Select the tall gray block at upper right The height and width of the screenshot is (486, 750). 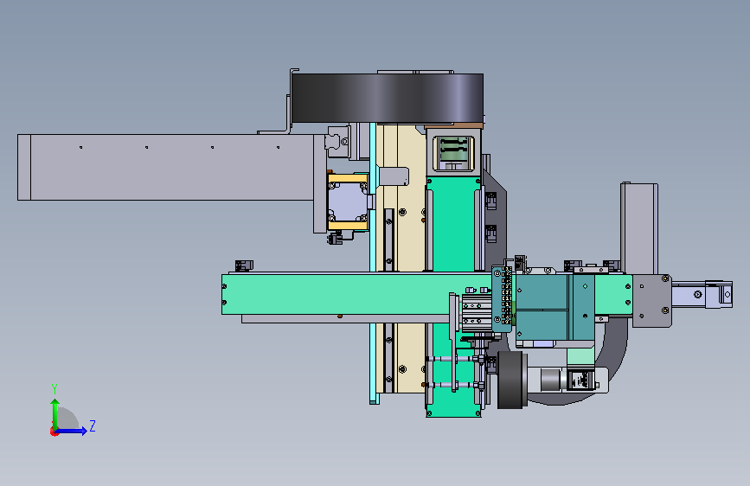coord(639,228)
